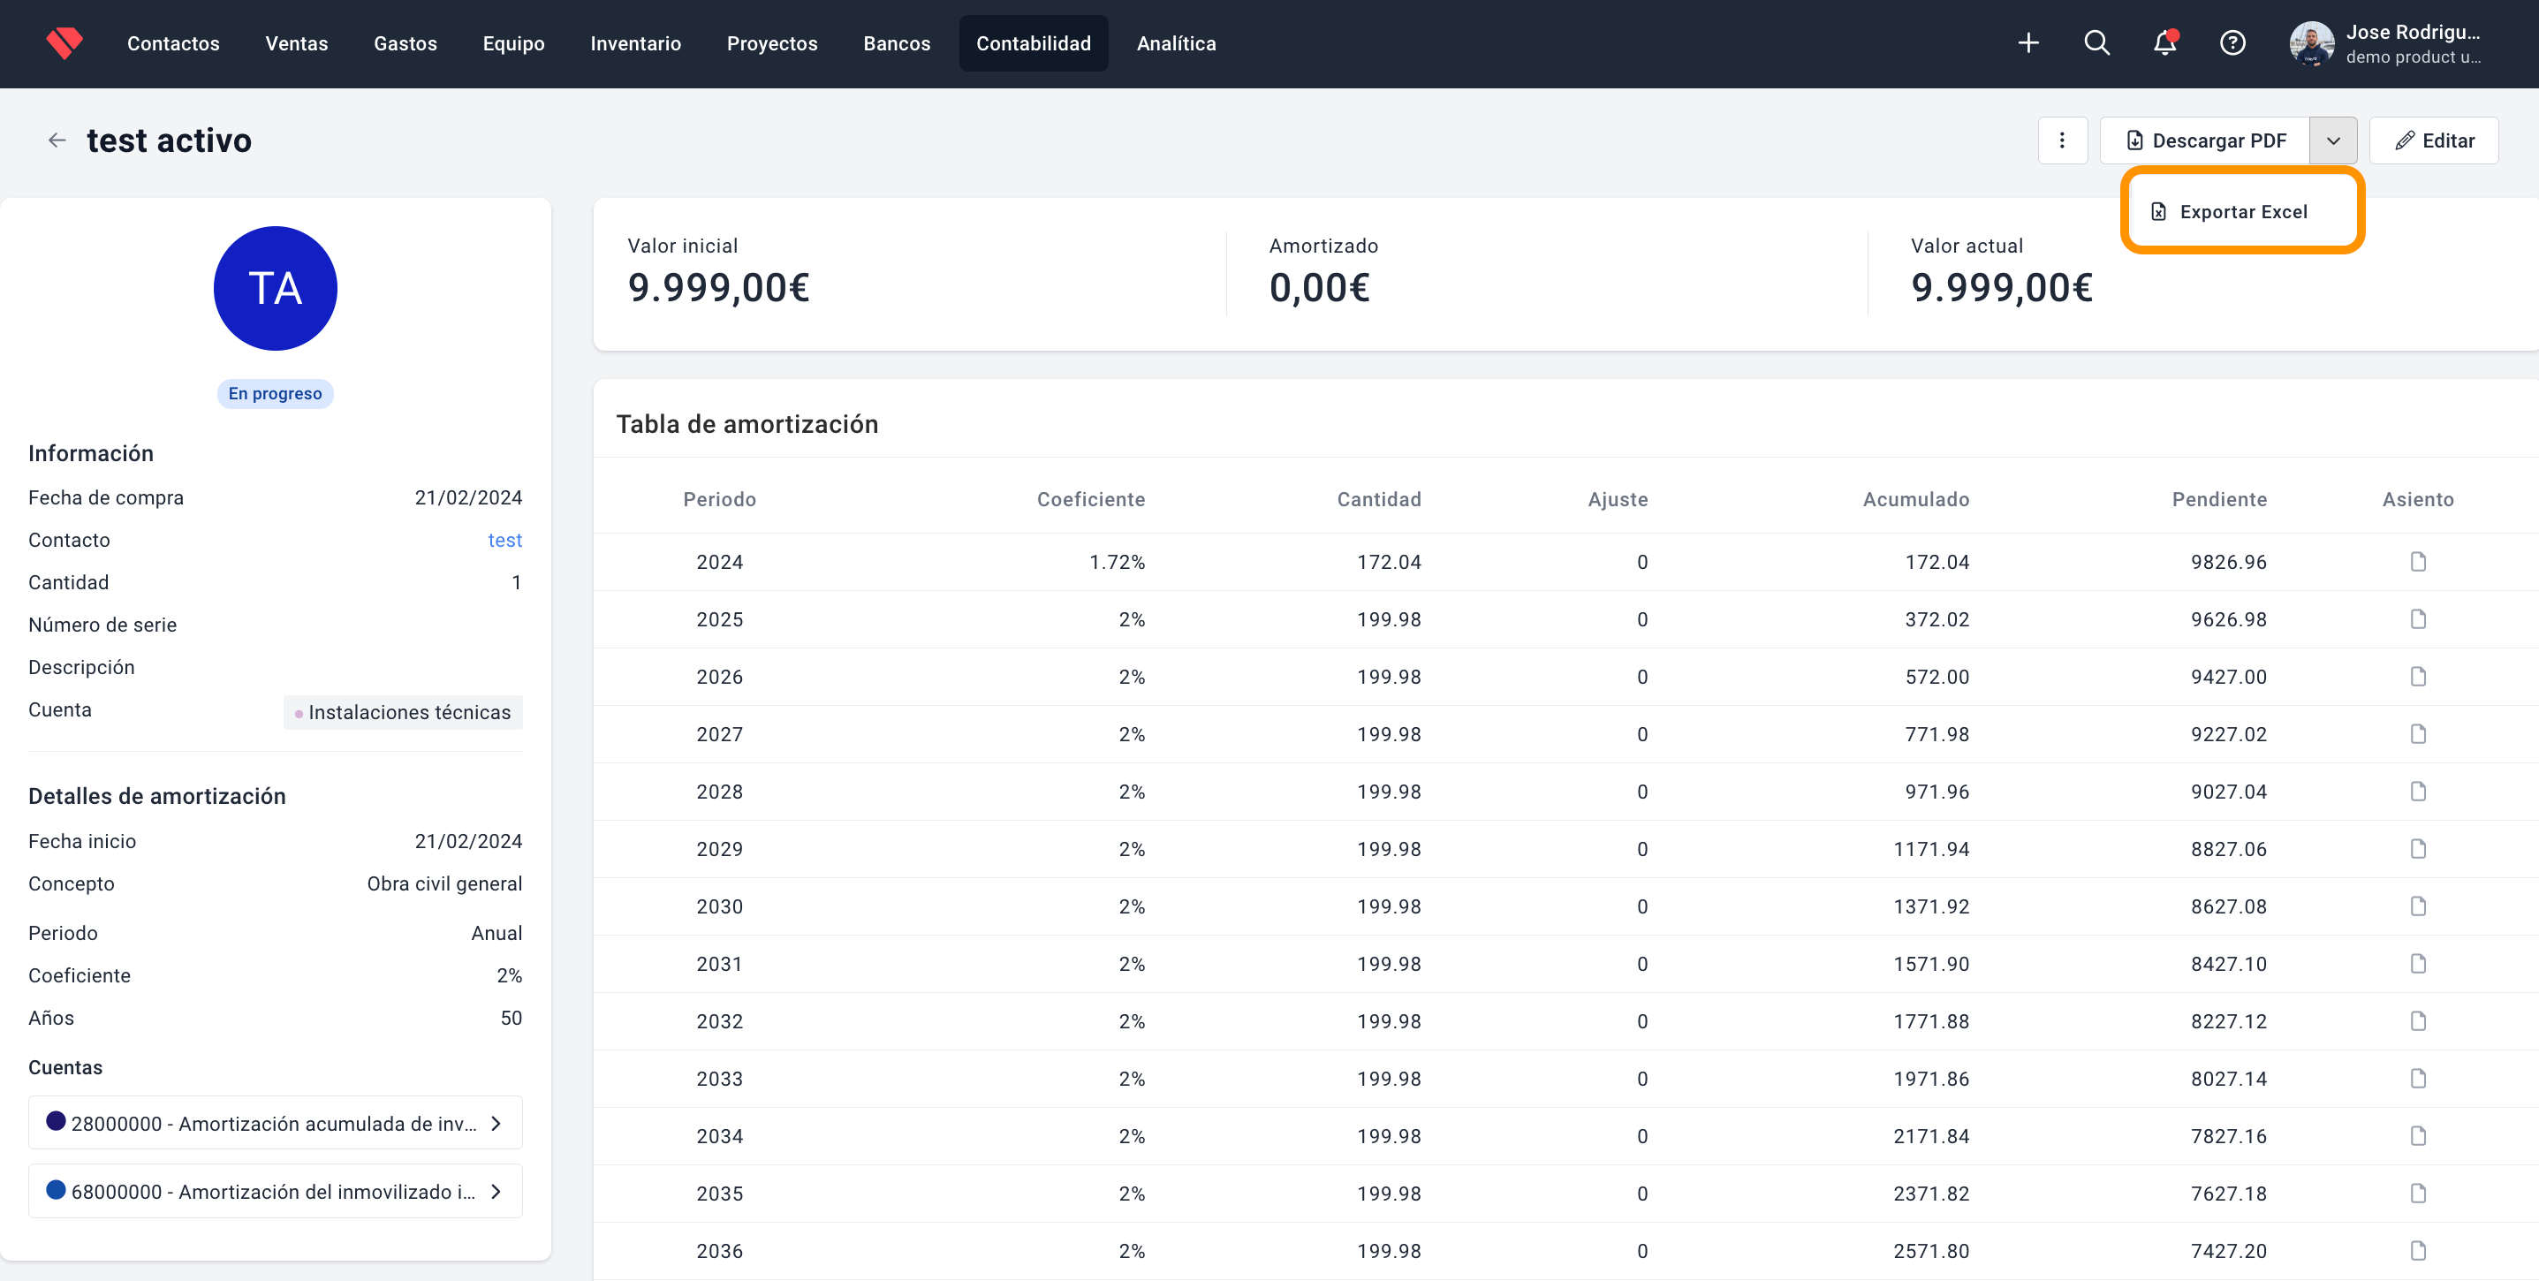Click the Valor inicial 9.999,00€ amount
Screen dimensions: 2539x1281
tap(718, 288)
